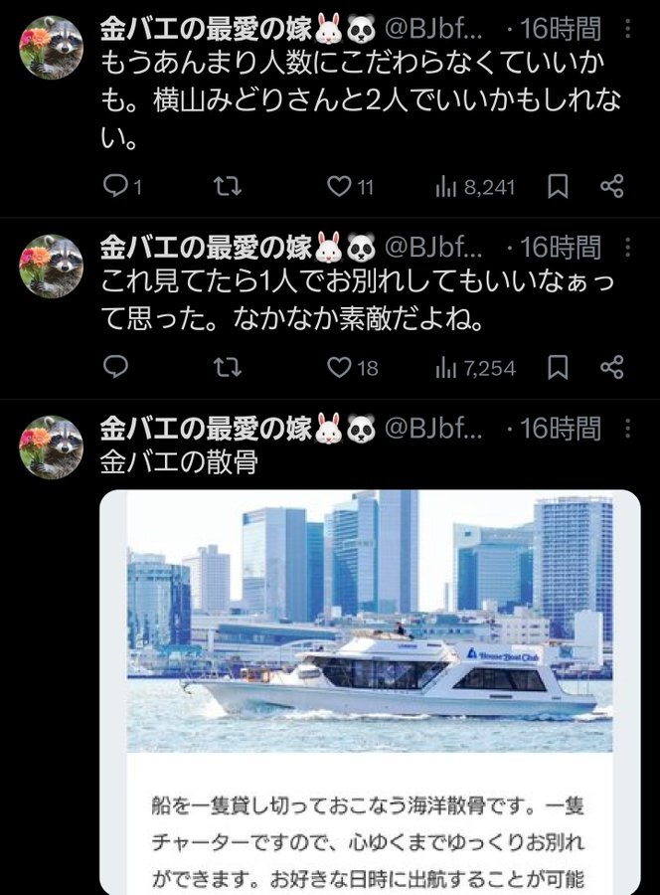Share the second tweet

[611, 367]
